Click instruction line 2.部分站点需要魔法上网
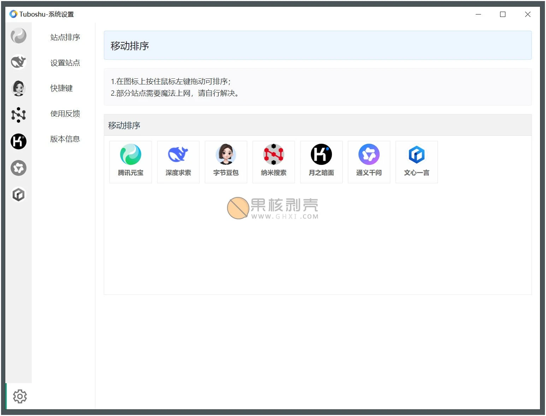546x416 pixels. point(175,93)
